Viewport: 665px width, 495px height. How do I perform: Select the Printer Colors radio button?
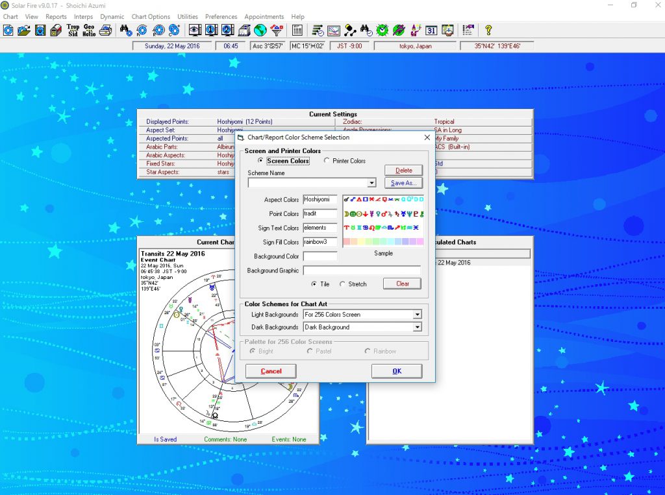(x=327, y=161)
